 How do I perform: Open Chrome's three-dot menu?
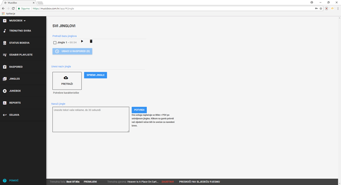point(338,9)
